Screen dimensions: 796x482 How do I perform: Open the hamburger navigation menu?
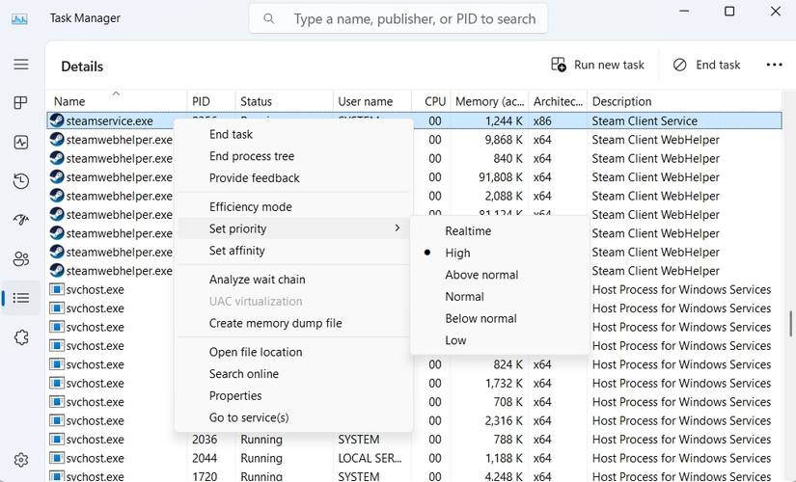[x=21, y=65]
